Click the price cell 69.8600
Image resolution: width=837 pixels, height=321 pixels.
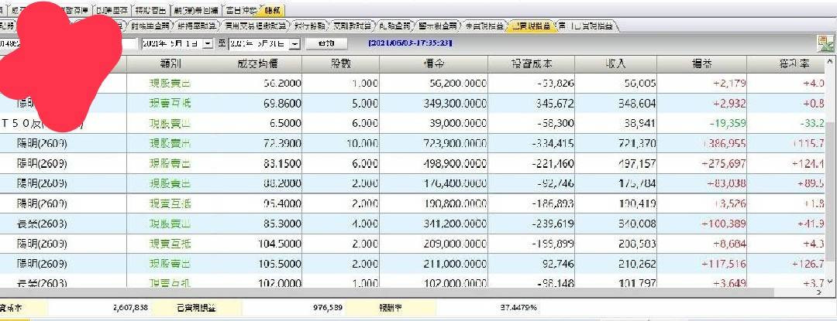click(282, 104)
